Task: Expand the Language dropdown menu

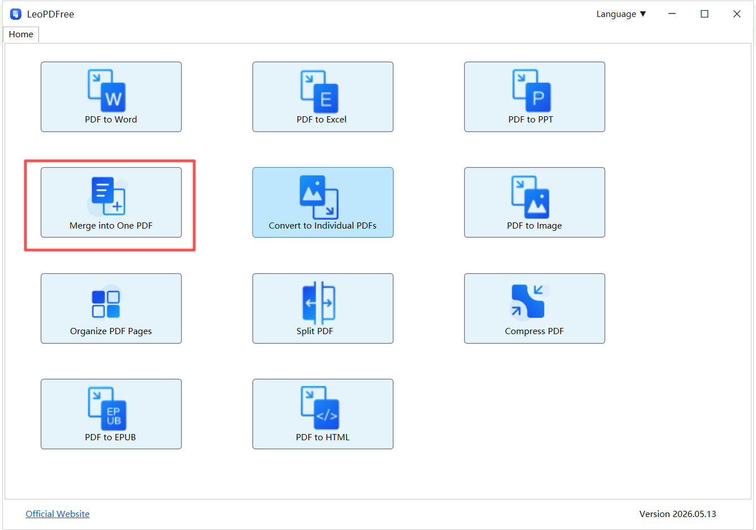Action: (621, 14)
